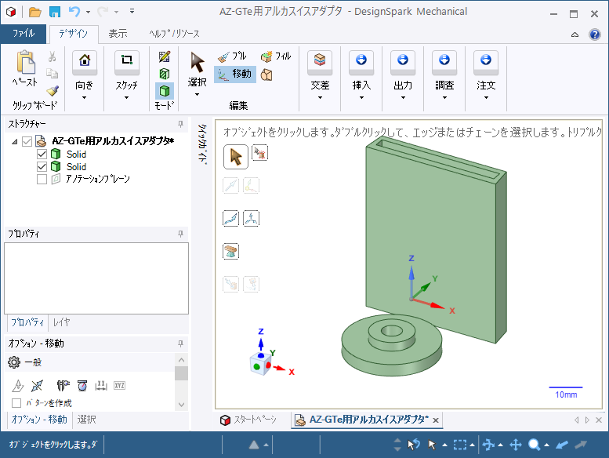Click the Undo arrow icon

coord(74,12)
